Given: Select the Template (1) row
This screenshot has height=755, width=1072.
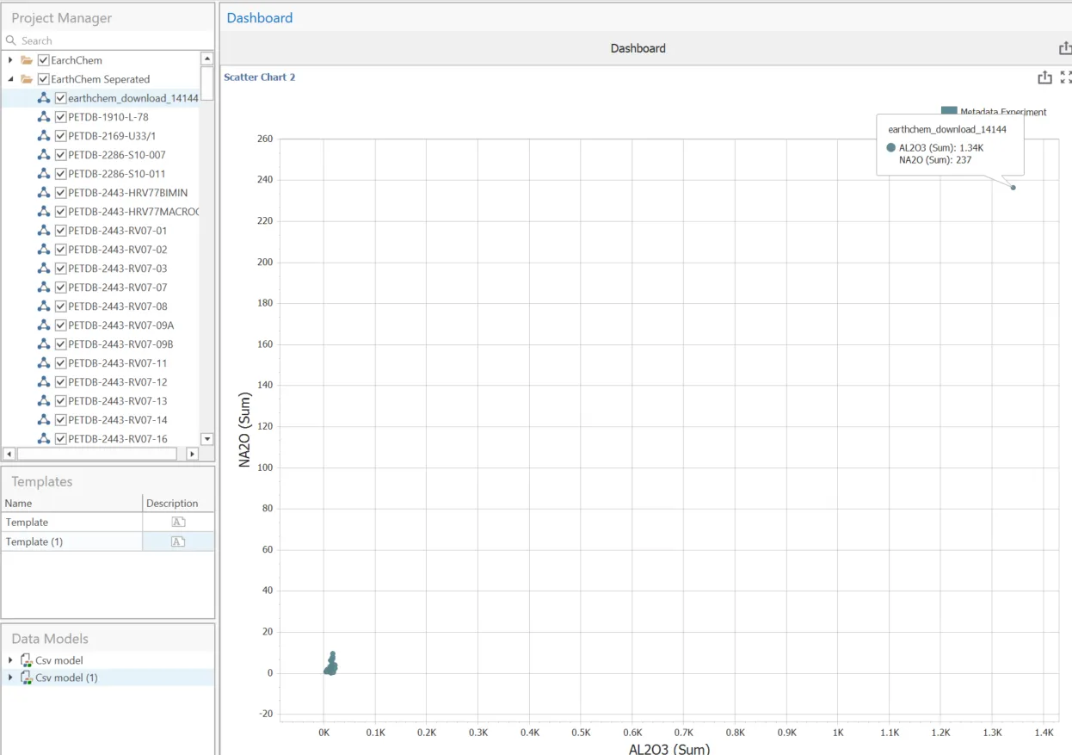Looking at the screenshot, I should tap(108, 541).
